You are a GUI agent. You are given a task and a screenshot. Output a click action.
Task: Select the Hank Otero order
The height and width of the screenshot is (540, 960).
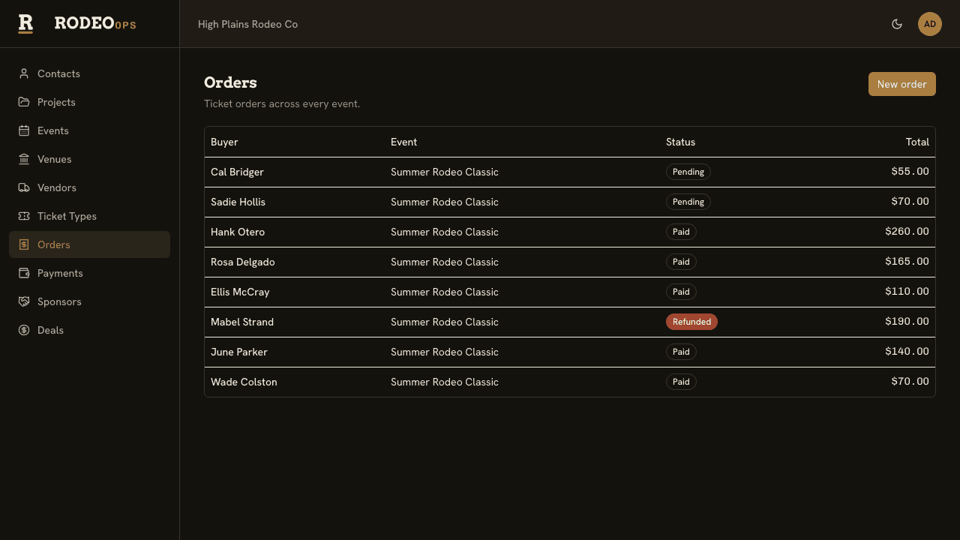click(570, 232)
